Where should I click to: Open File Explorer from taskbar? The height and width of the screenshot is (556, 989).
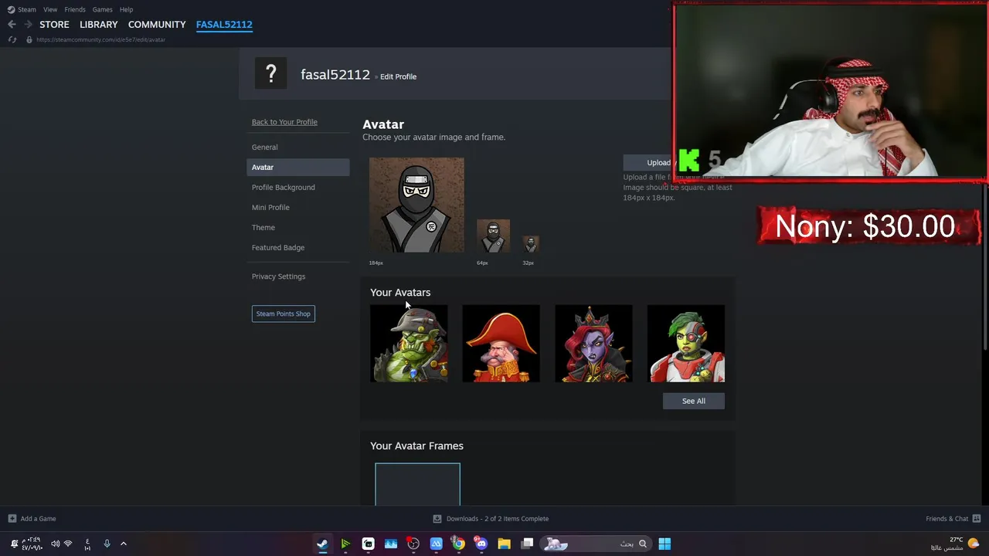[504, 544]
